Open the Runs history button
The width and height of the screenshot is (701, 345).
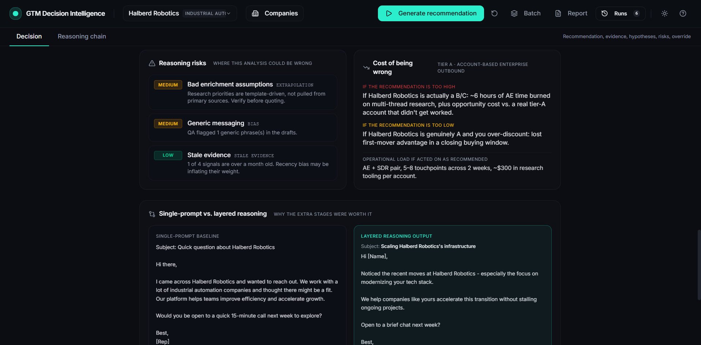(621, 14)
